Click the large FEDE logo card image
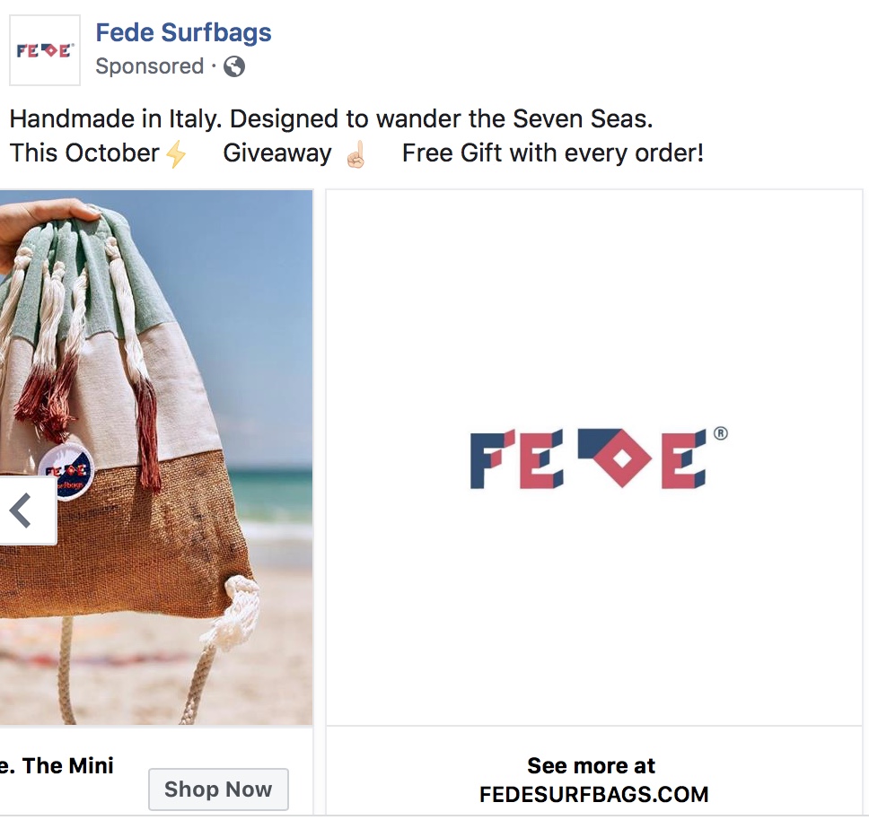The width and height of the screenshot is (869, 820). tap(594, 458)
